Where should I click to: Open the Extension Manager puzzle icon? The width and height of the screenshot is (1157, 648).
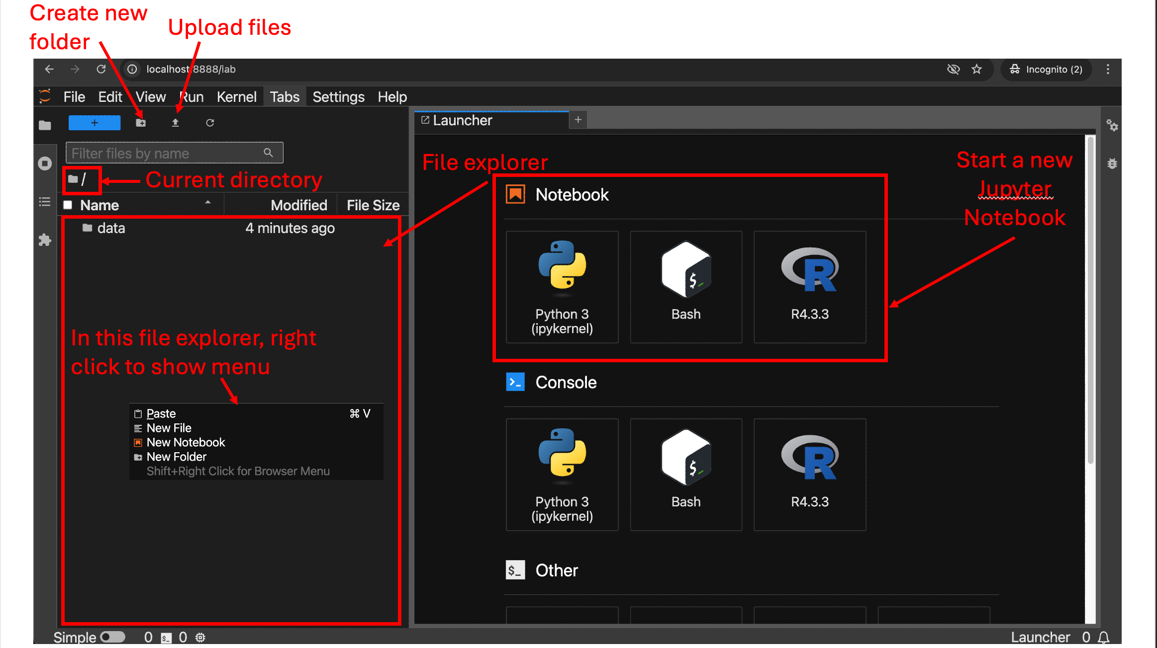tap(45, 240)
